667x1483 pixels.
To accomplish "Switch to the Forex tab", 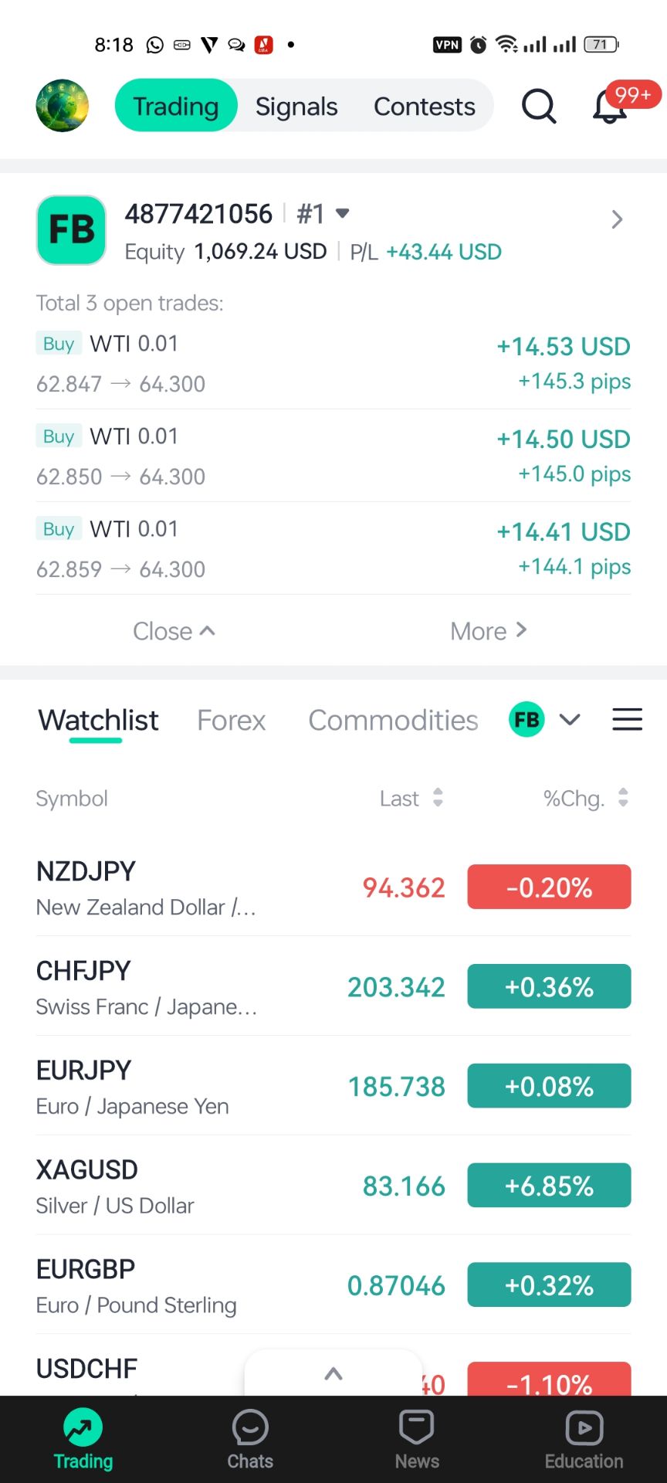I will click(x=231, y=720).
